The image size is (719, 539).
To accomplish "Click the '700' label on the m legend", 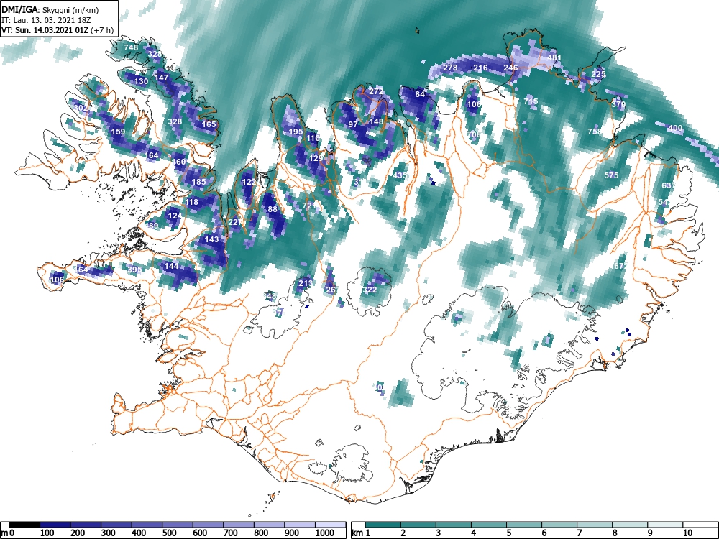I will click(x=230, y=533).
